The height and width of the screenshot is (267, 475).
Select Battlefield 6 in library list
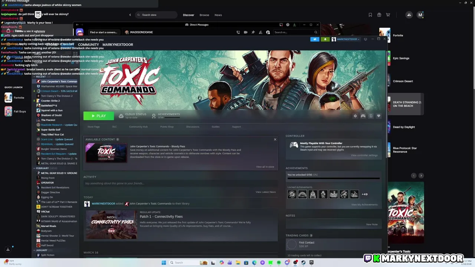coord(49,106)
